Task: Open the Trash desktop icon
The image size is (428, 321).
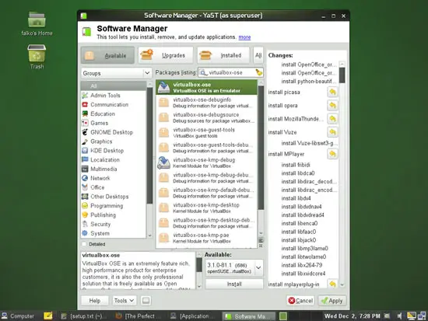Action: (37, 57)
